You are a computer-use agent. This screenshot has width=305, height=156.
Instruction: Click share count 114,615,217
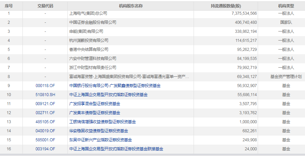(x=246, y=41)
